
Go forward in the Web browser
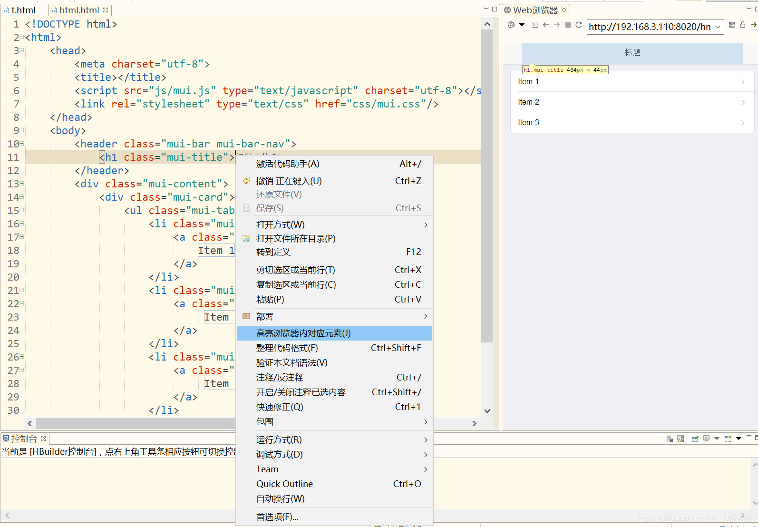[557, 25]
